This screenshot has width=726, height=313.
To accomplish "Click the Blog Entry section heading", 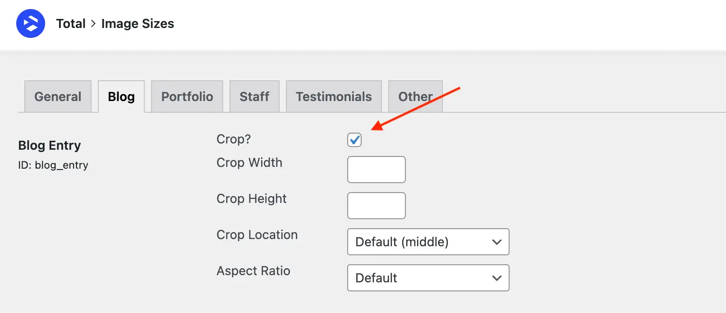I will pyautogui.click(x=50, y=145).
